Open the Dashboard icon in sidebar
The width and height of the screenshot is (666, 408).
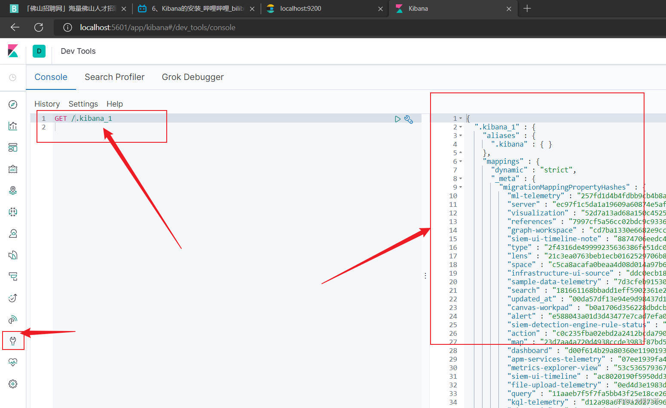[x=13, y=147]
